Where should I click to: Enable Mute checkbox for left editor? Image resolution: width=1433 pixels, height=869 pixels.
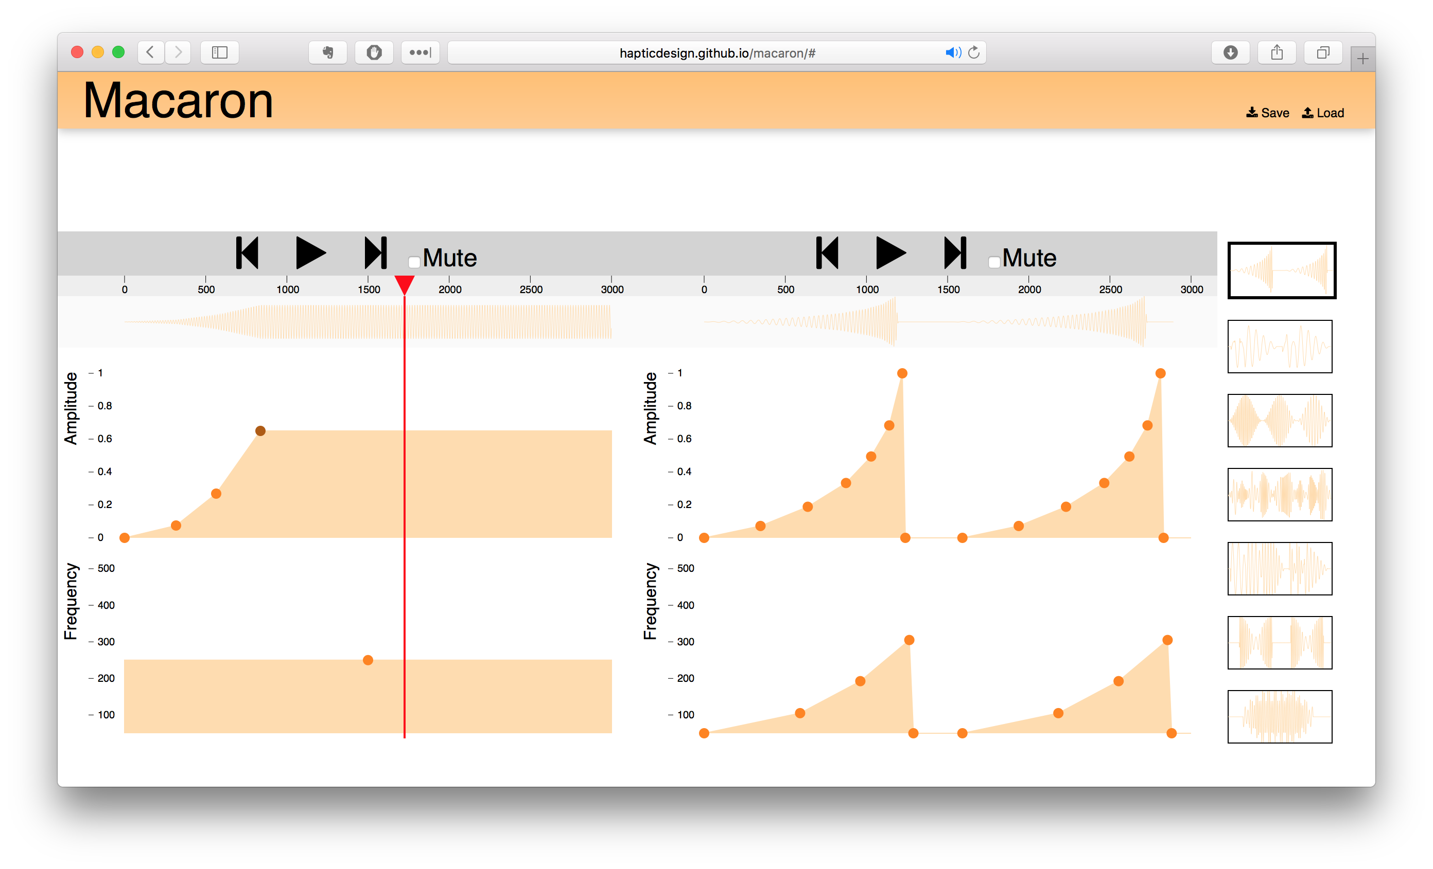pos(414,262)
